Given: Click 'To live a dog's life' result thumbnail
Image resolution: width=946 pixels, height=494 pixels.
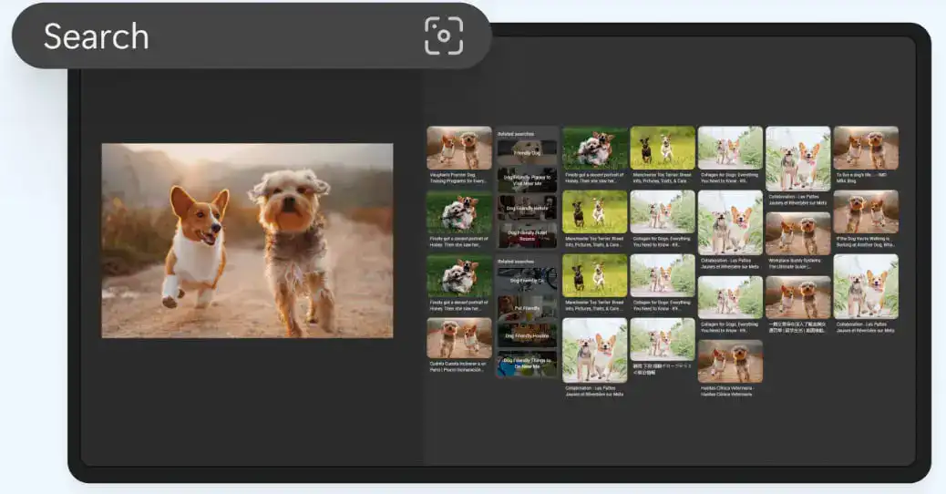Looking at the screenshot, I should tap(866, 148).
